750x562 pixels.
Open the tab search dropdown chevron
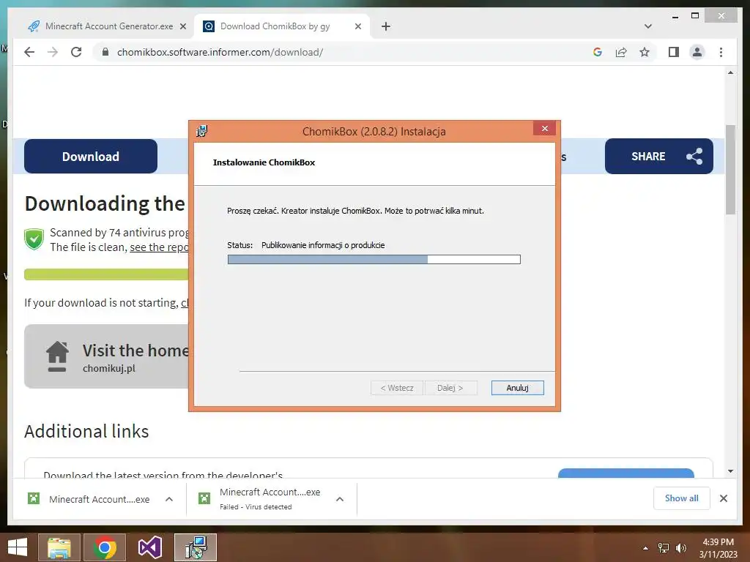(648, 26)
